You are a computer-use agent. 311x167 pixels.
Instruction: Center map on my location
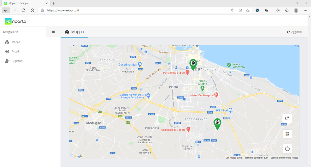click(x=287, y=149)
